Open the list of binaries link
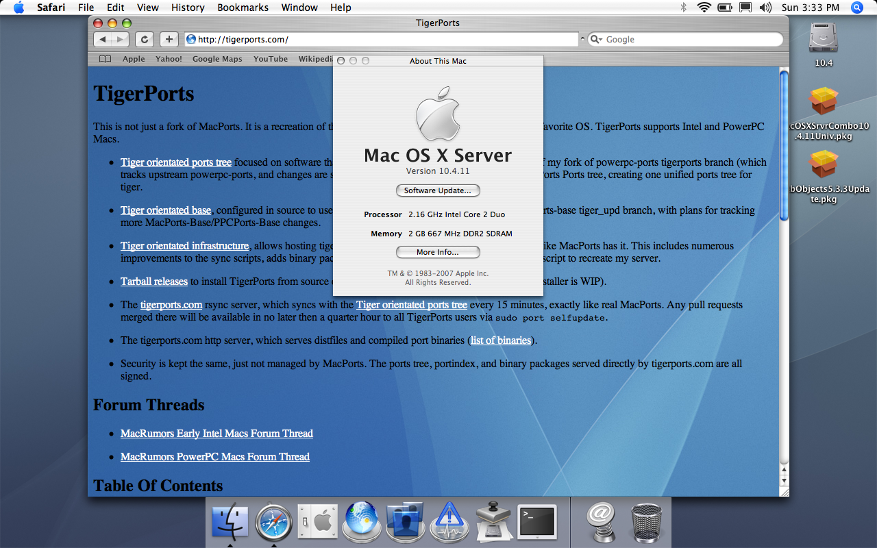Viewport: 877px width, 548px height. point(501,340)
